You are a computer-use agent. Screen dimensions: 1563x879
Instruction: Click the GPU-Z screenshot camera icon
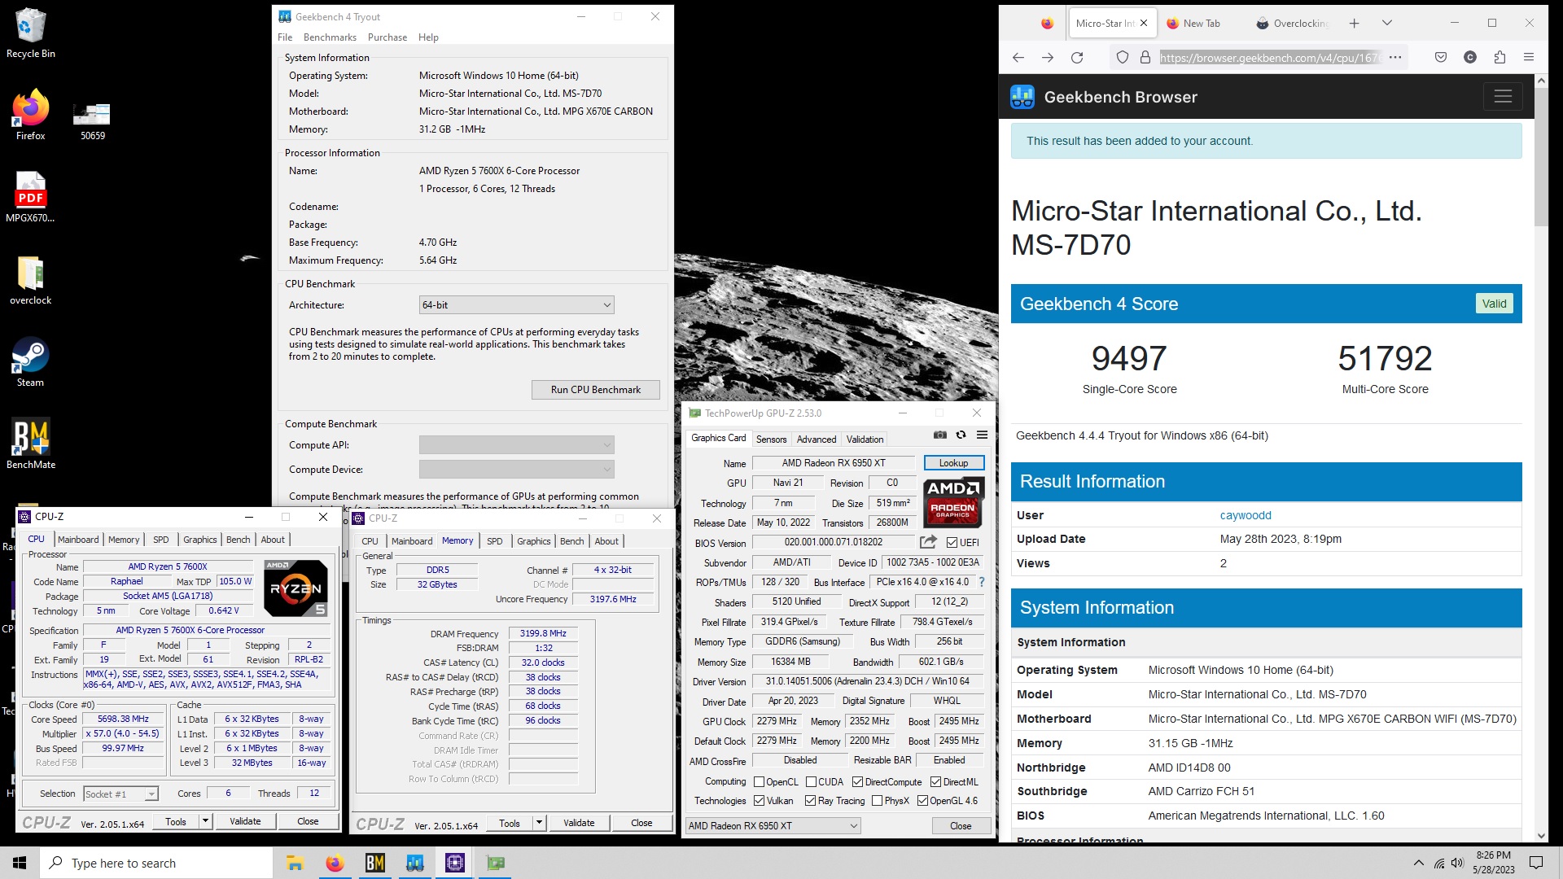[x=939, y=435]
